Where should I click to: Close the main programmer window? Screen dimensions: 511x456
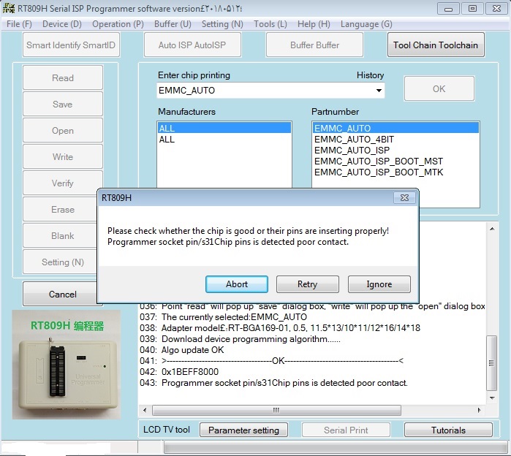coord(496,9)
